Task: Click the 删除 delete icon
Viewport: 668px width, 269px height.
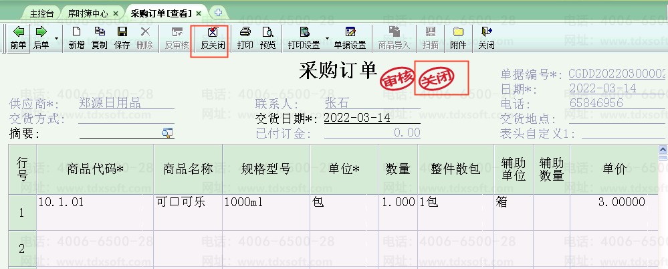Action: tap(145, 38)
